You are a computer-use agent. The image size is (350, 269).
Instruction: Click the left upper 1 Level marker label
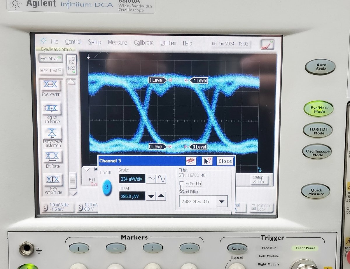(157, 80)
